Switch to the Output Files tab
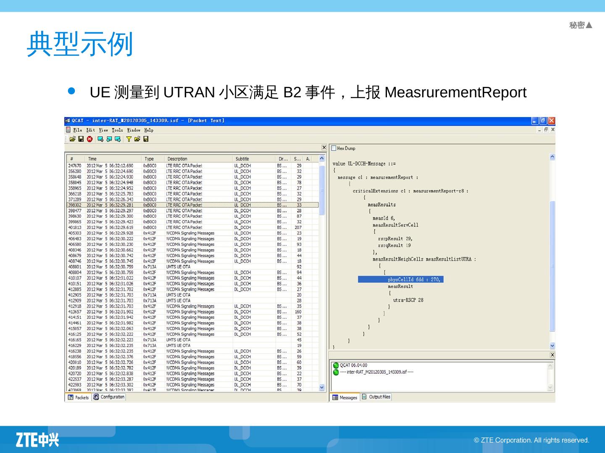The width and height of the screenshot is (605, 453). [x=376, y=397]
